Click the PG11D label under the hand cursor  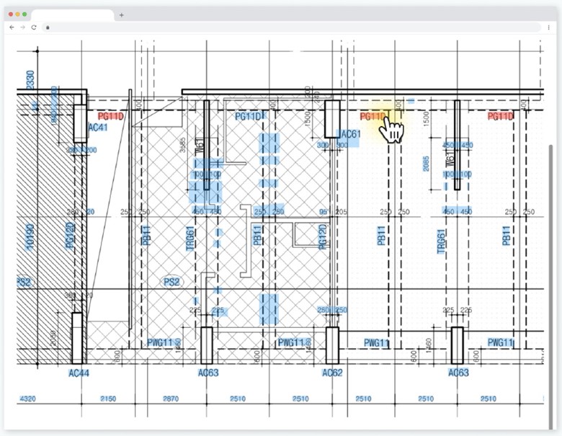(x=373, y=117)
